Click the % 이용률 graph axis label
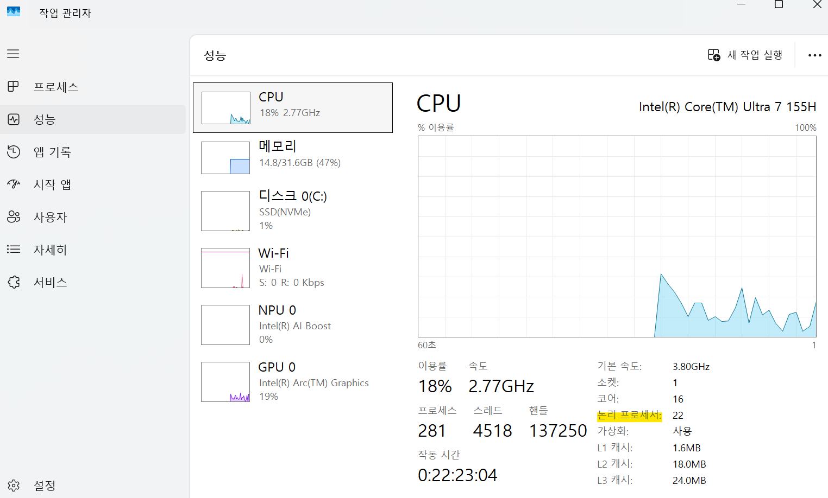 (436, 127)
